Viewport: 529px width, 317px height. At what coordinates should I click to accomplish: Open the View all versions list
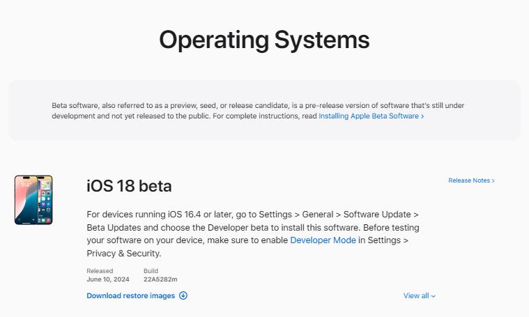point(416,295)
